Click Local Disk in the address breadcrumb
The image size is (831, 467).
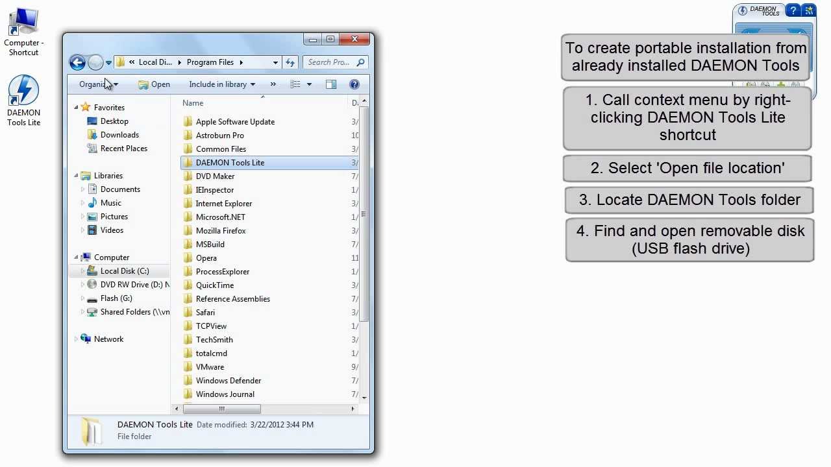[155, 62]
